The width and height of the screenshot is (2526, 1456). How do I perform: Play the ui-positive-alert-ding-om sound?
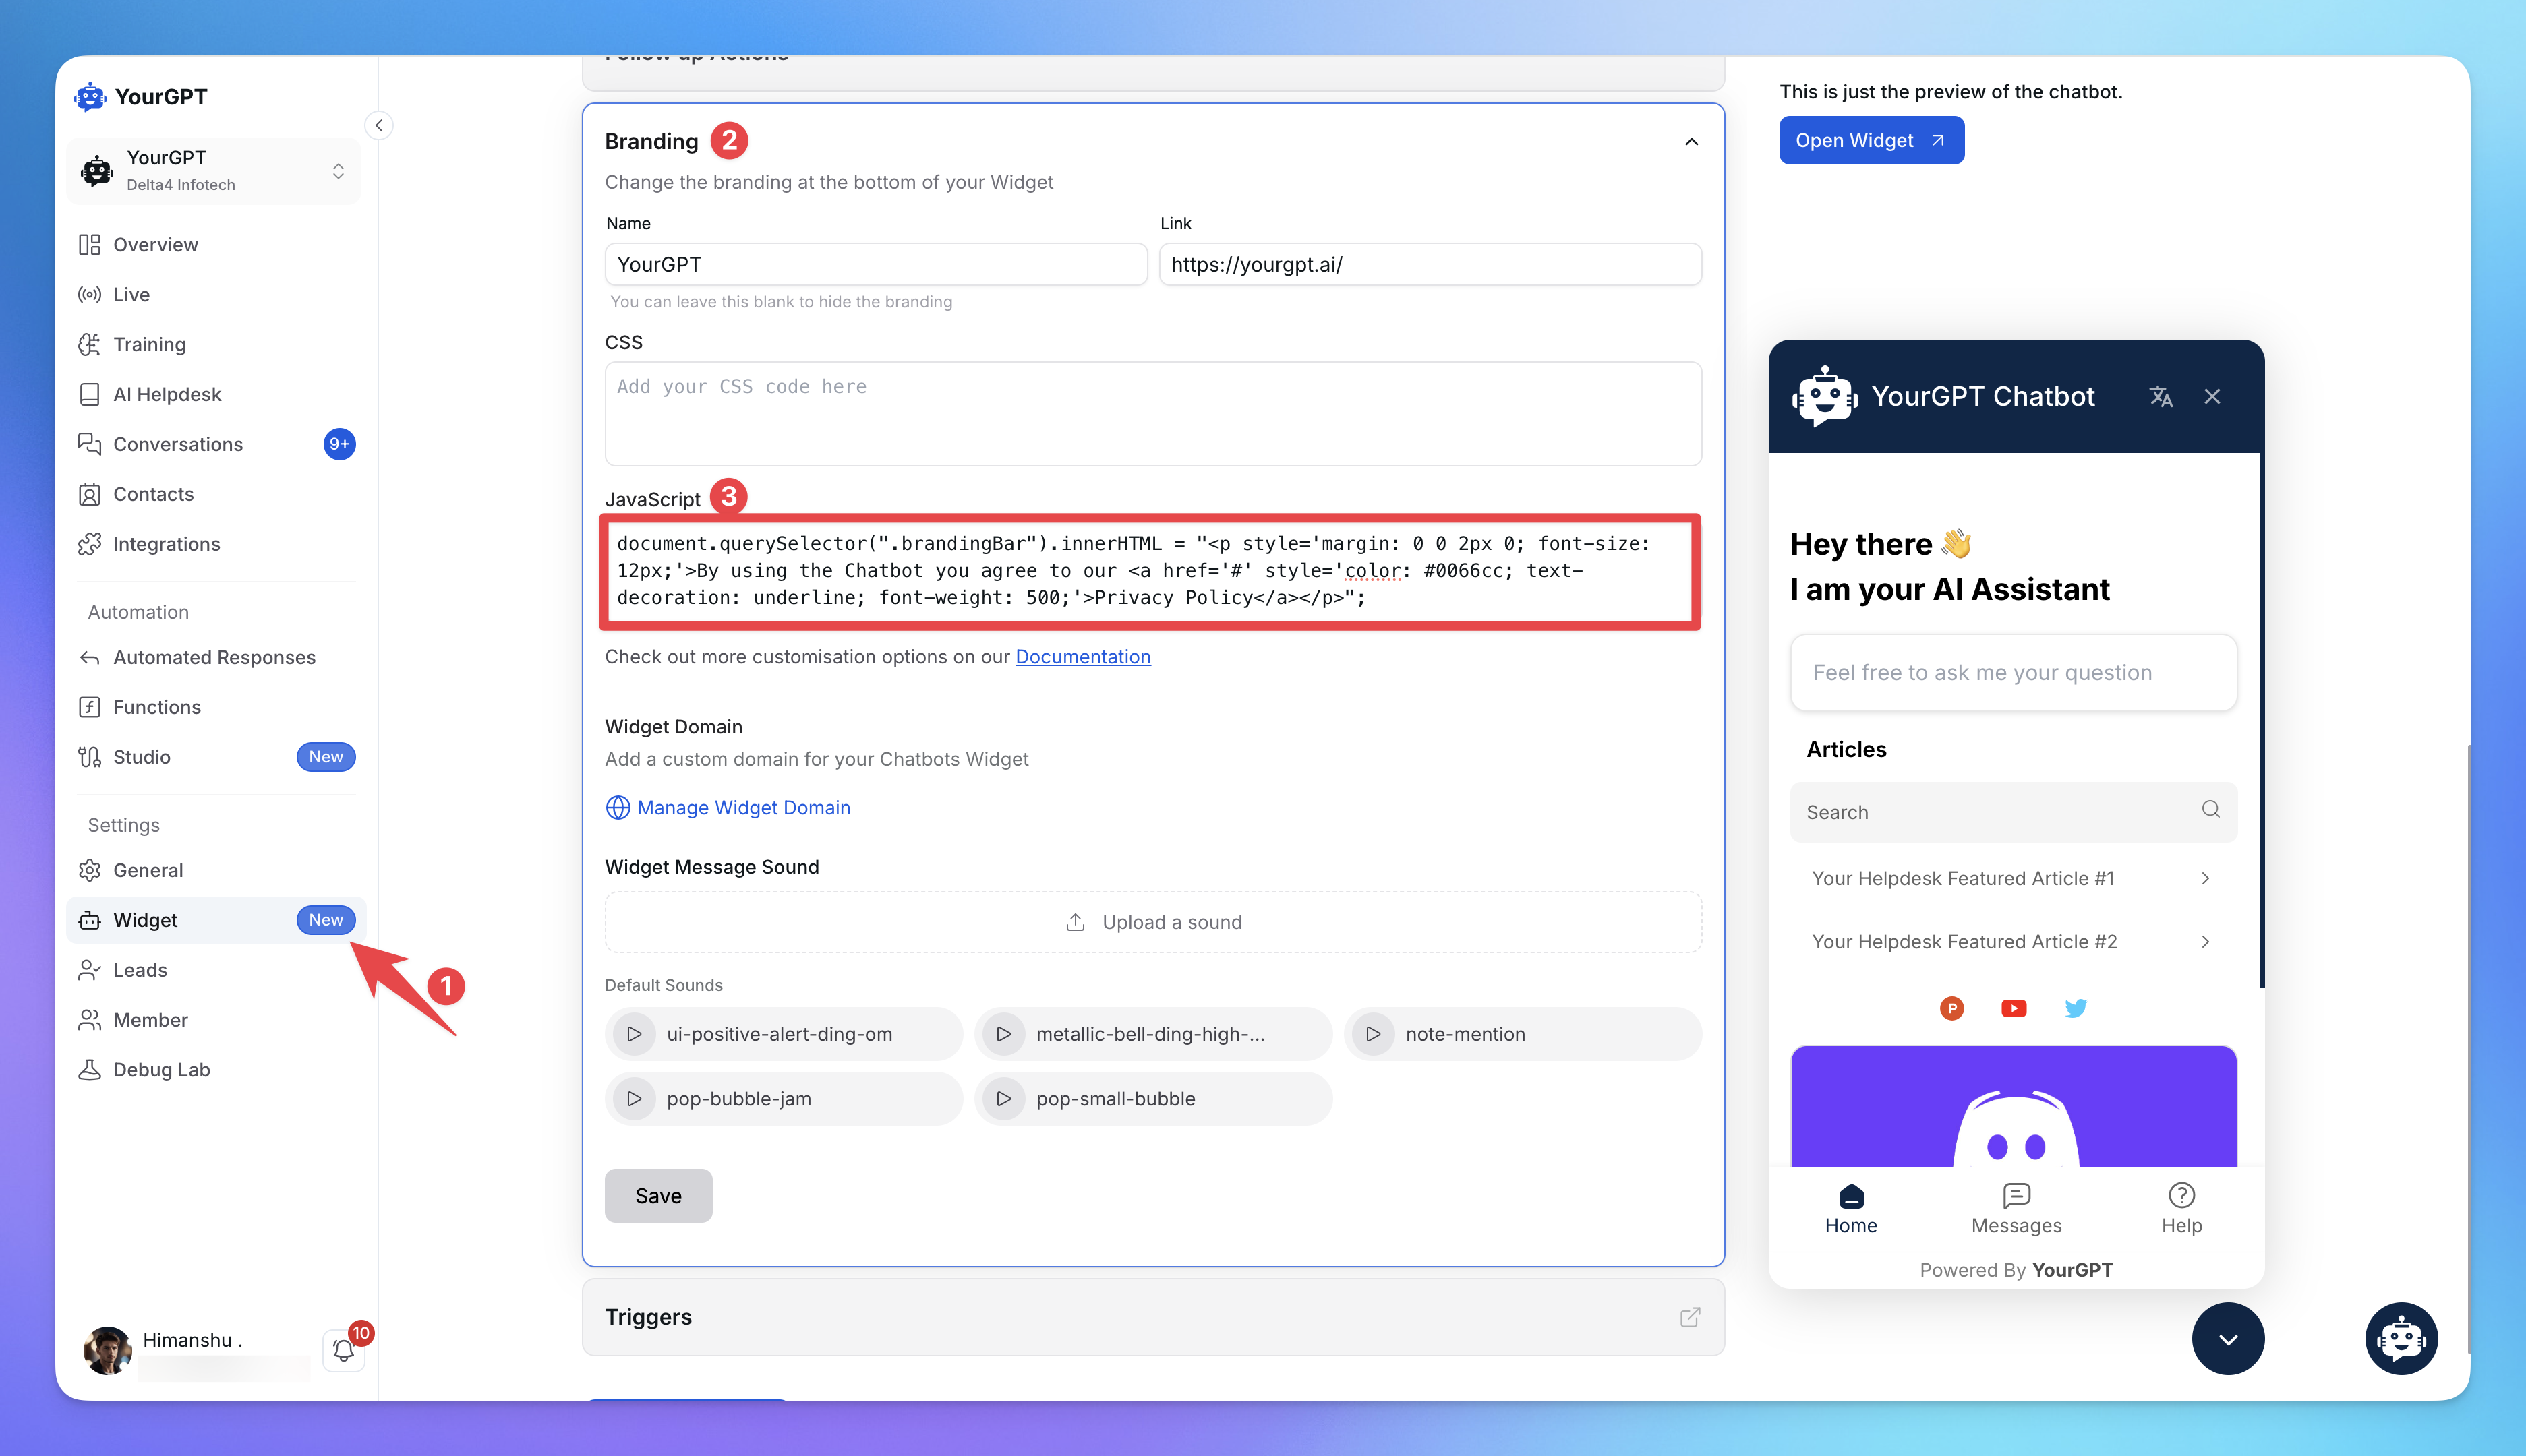click(635, 1034)
